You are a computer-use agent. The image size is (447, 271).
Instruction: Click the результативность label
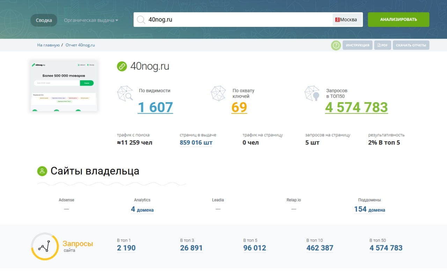(386, 135)
